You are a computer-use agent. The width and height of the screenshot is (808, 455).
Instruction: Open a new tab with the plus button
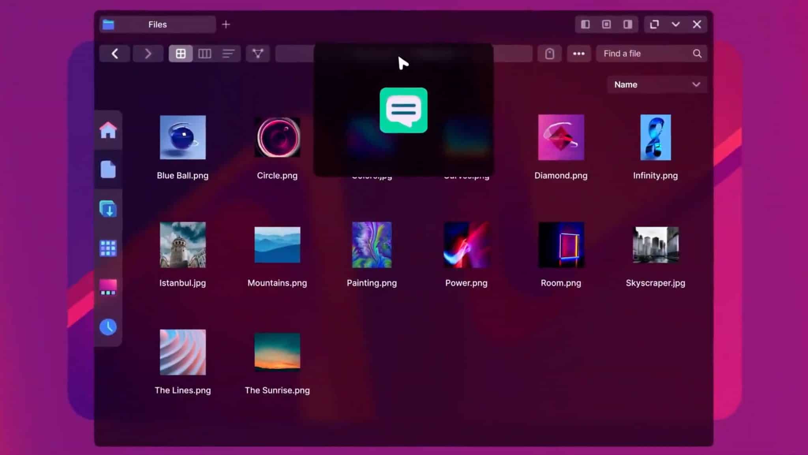point(226,24)
